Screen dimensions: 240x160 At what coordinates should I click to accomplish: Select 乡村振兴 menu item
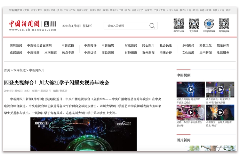click(188, 45)
